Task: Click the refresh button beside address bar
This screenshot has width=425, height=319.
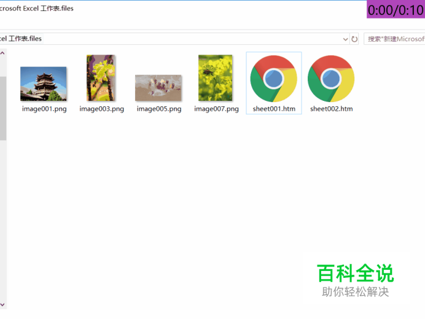Action: click(354, 39)
